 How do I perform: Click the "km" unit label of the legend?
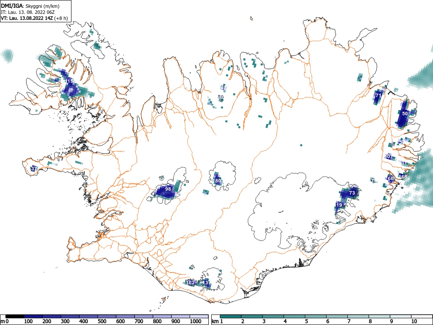click(x=215, y=322)
